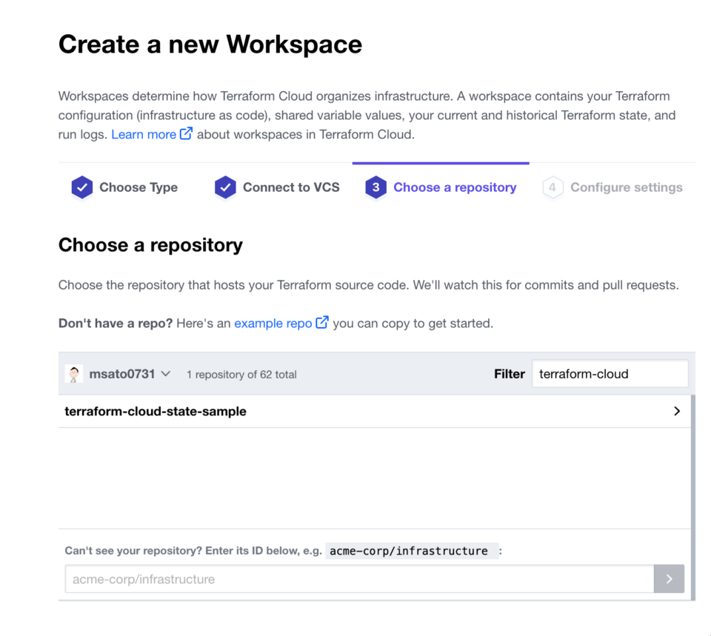
Task: Click the external-link icon after example repo
Action: 322,322
